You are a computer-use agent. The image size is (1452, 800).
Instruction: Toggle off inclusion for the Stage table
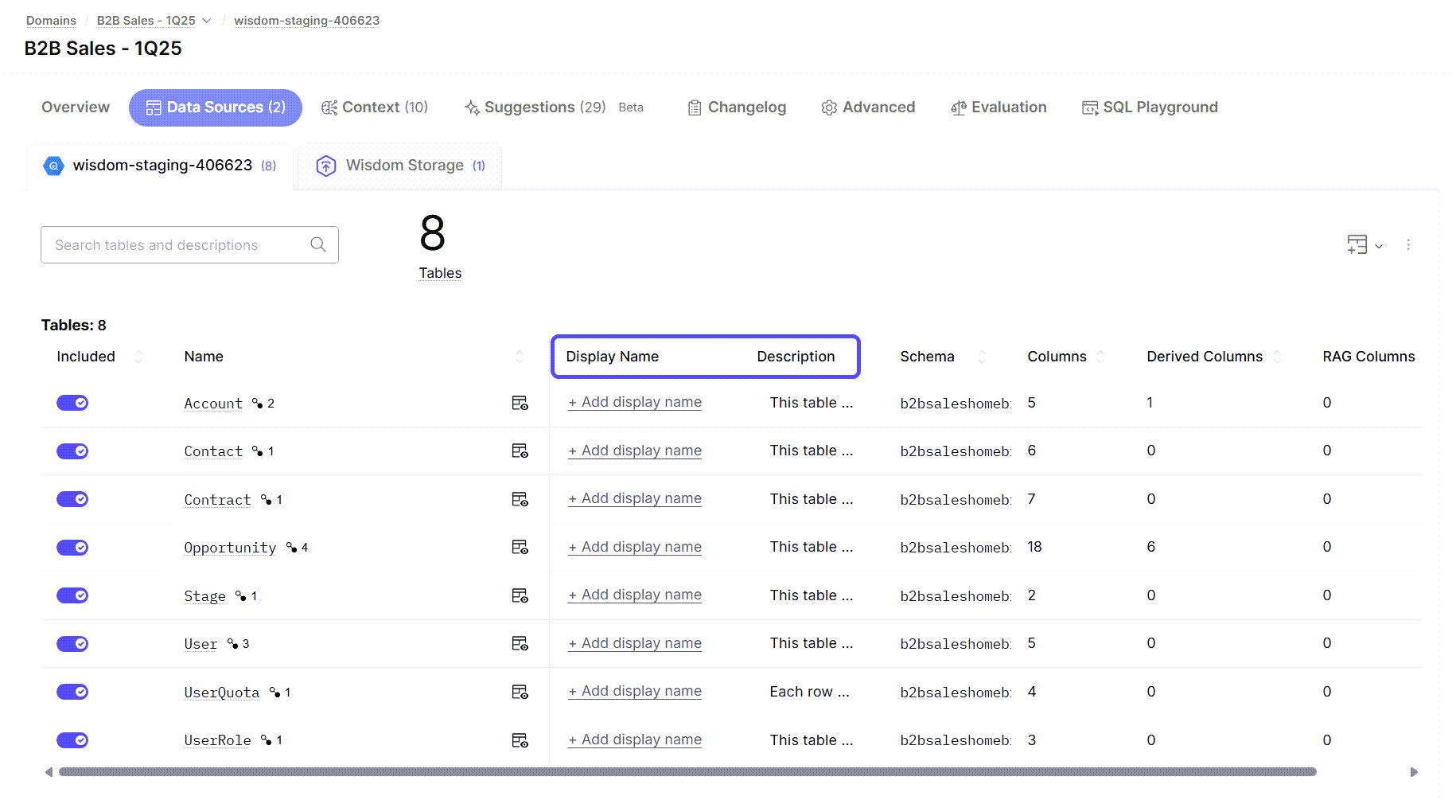coord(72,595)
